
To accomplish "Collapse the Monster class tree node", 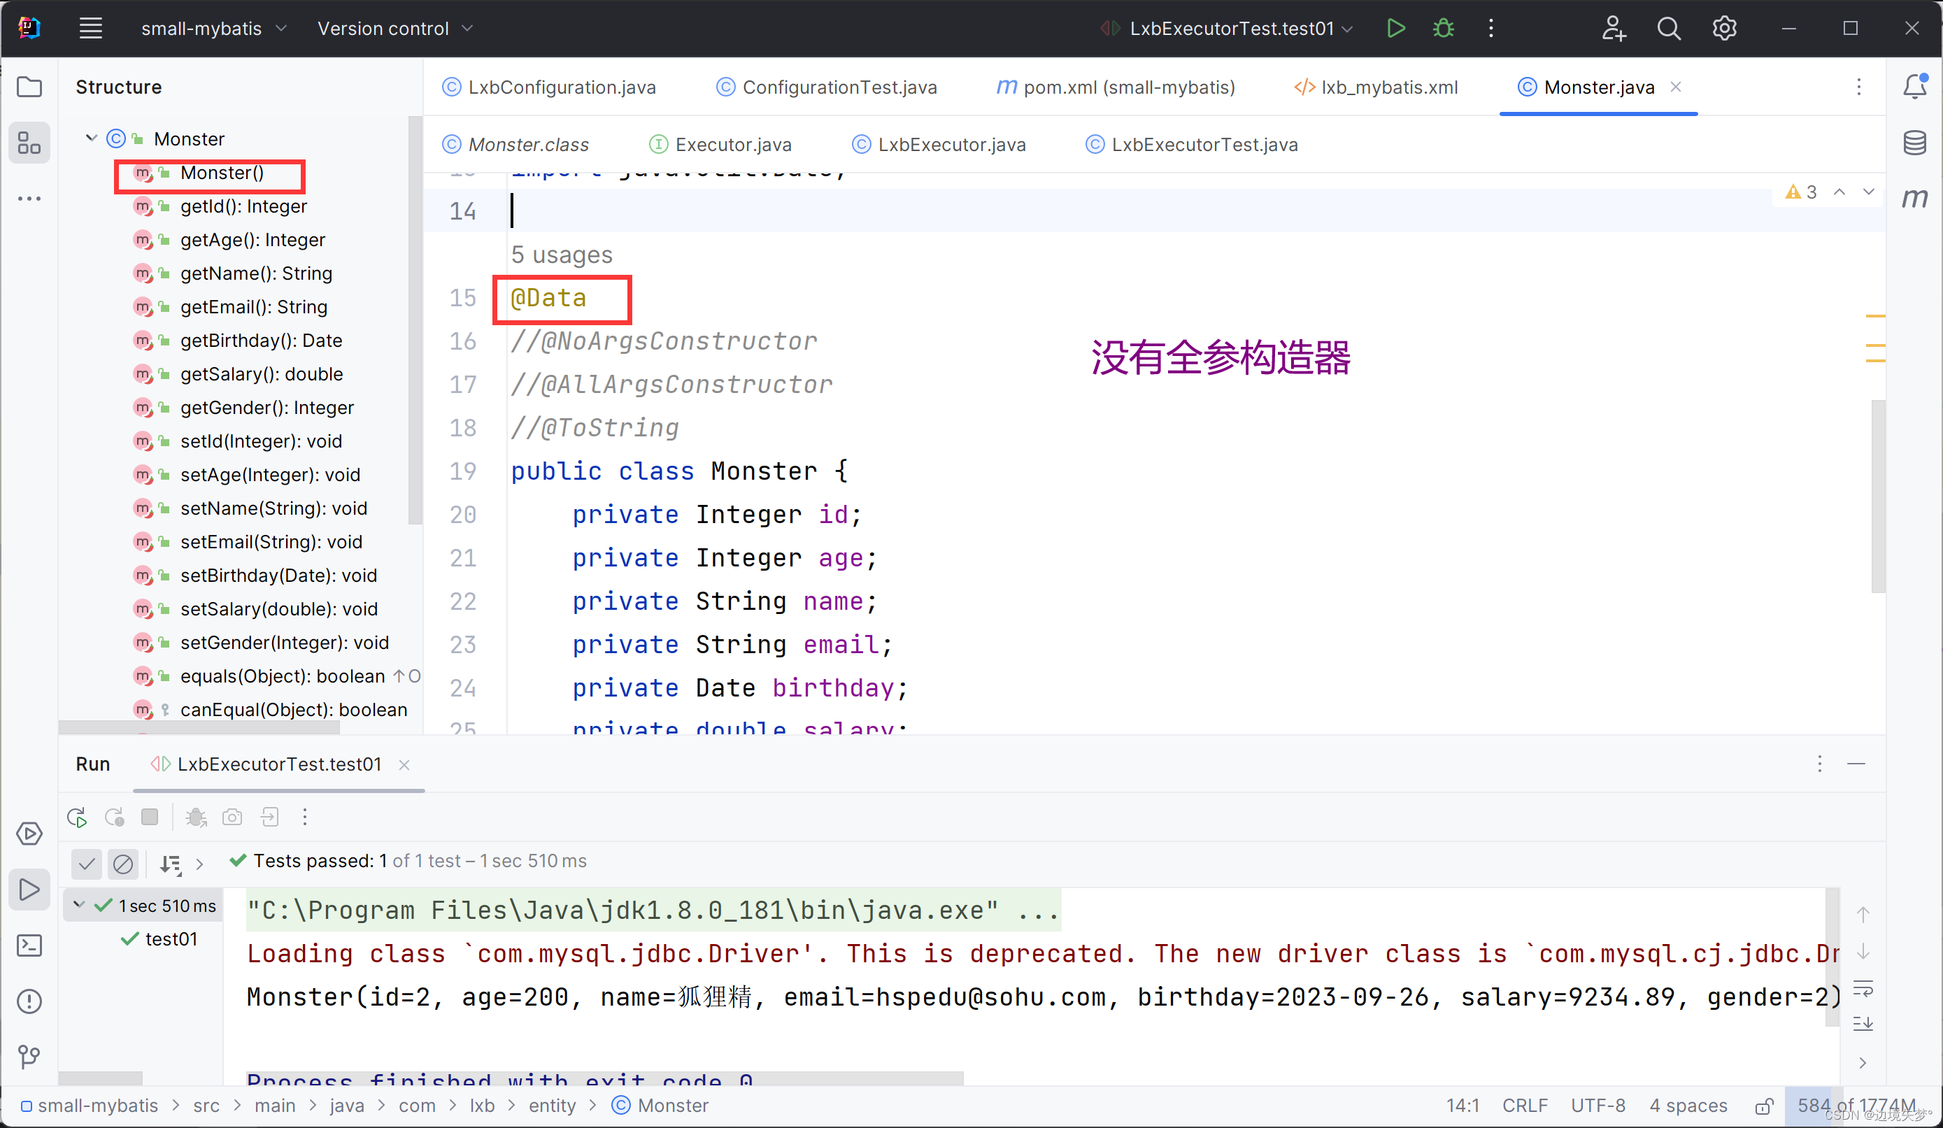I will pos(91,138).
